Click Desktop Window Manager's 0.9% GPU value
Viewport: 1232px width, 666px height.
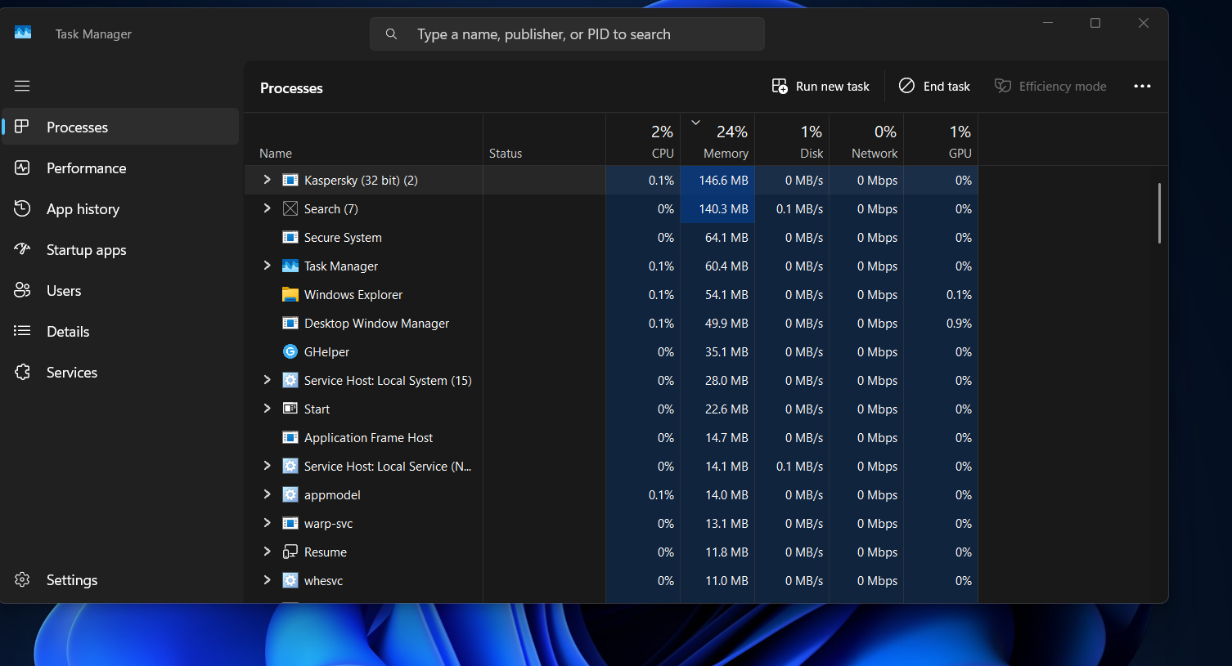(x=959, y=324)
